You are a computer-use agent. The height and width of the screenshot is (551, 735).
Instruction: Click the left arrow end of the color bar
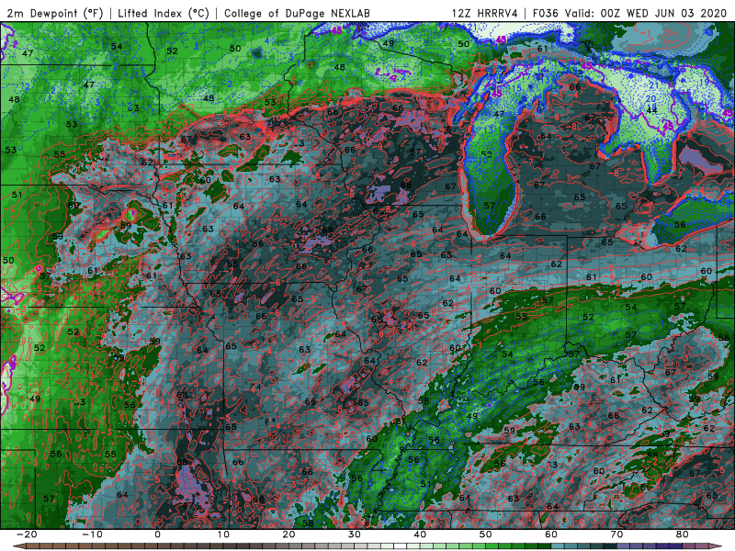17,546
